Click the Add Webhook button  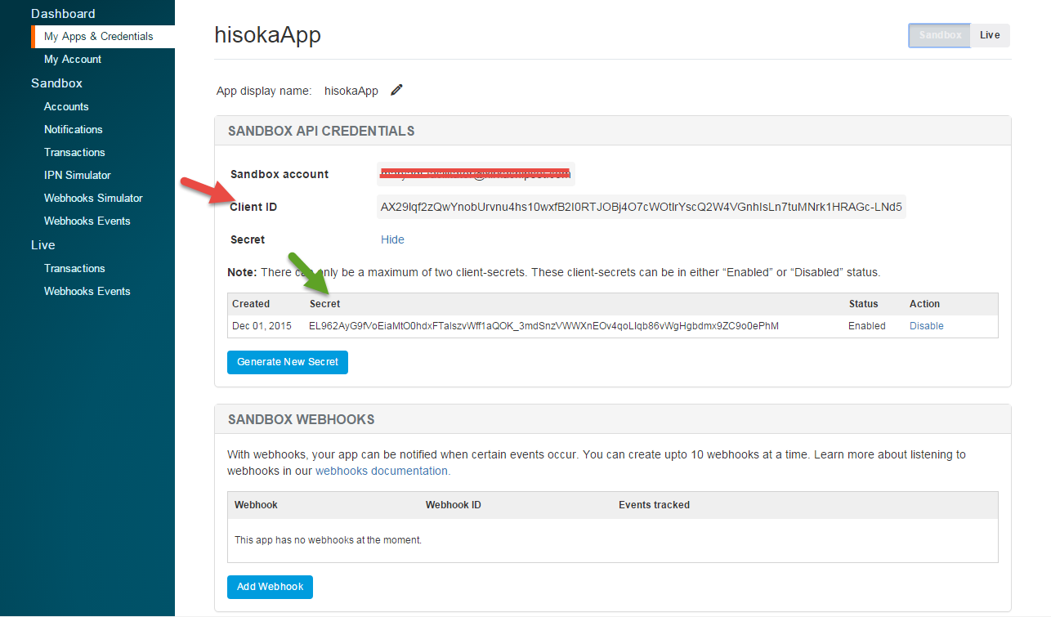pyautogui.click(x=270, y=587)
